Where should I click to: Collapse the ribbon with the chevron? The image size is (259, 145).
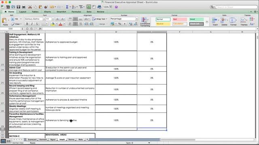pyautogui.click(x=251, y=12)
